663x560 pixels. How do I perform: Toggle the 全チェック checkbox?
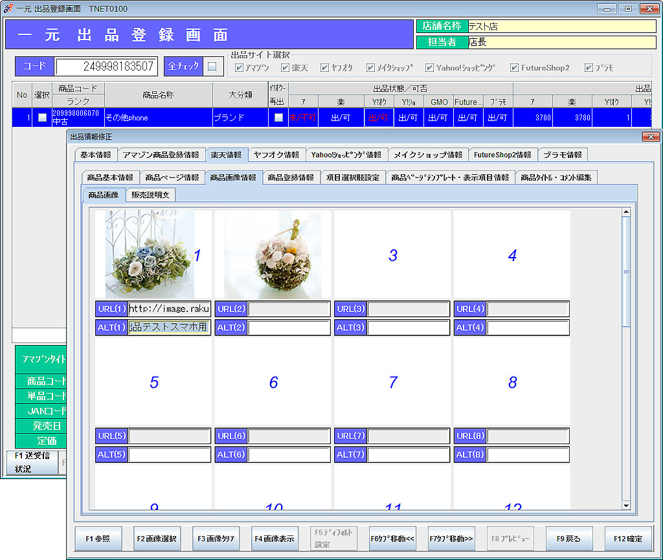[x=212, y=66]
